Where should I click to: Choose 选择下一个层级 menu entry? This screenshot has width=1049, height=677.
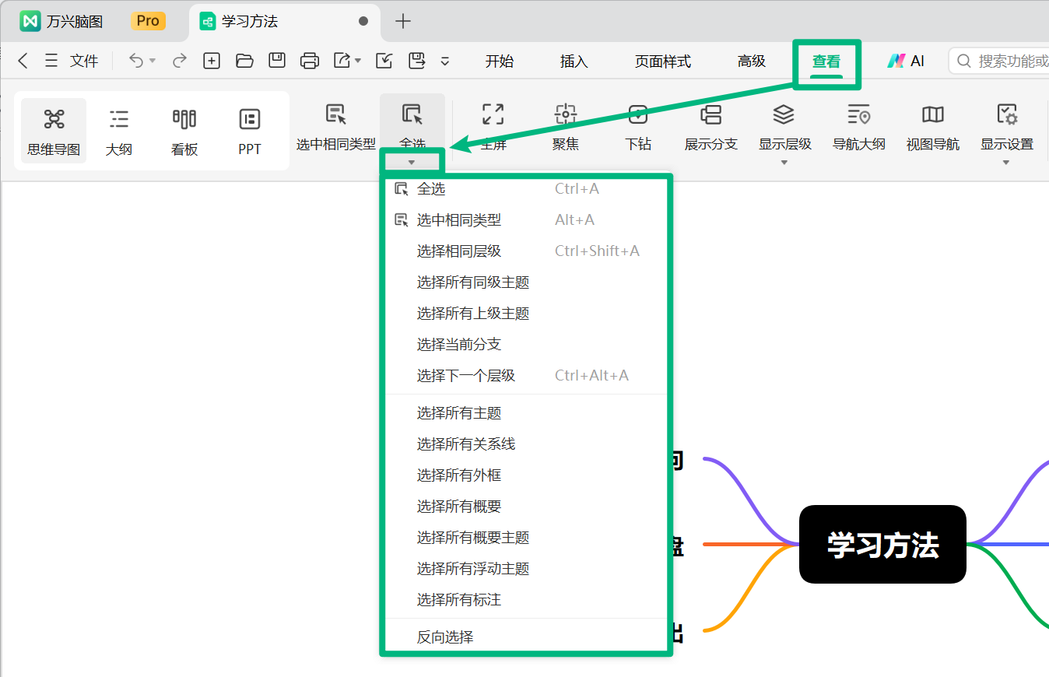pos(525,376)
